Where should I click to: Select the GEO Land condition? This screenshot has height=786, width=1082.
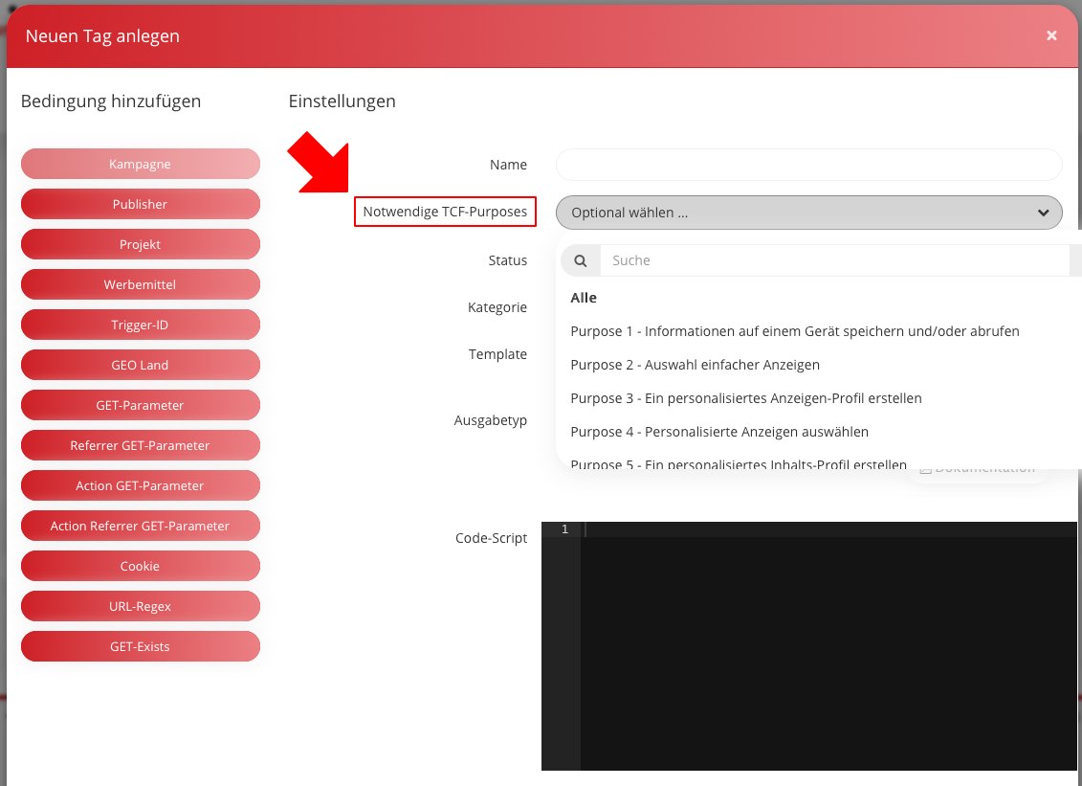coord(140,365)
